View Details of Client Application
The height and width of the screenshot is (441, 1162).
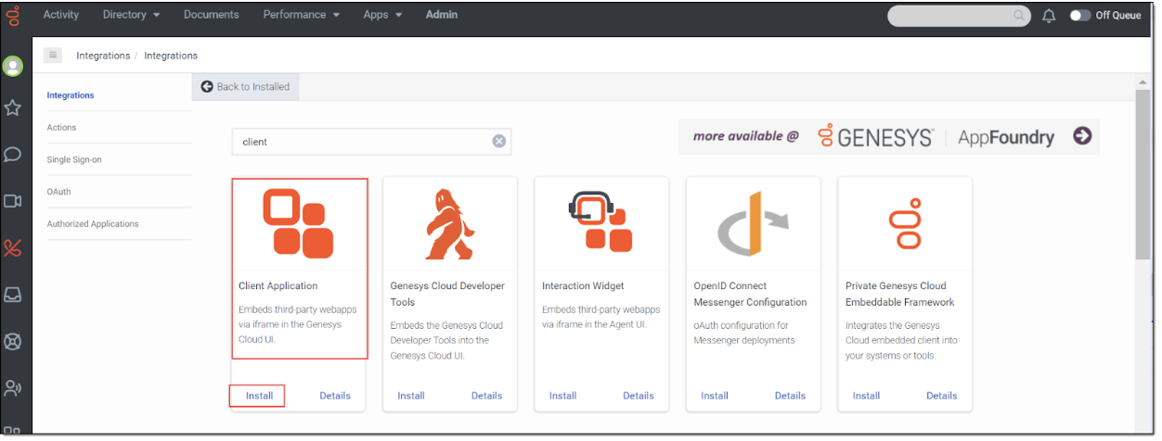point(335,396)
